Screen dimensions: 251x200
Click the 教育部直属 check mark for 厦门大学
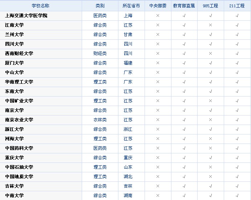pos(184,63)
